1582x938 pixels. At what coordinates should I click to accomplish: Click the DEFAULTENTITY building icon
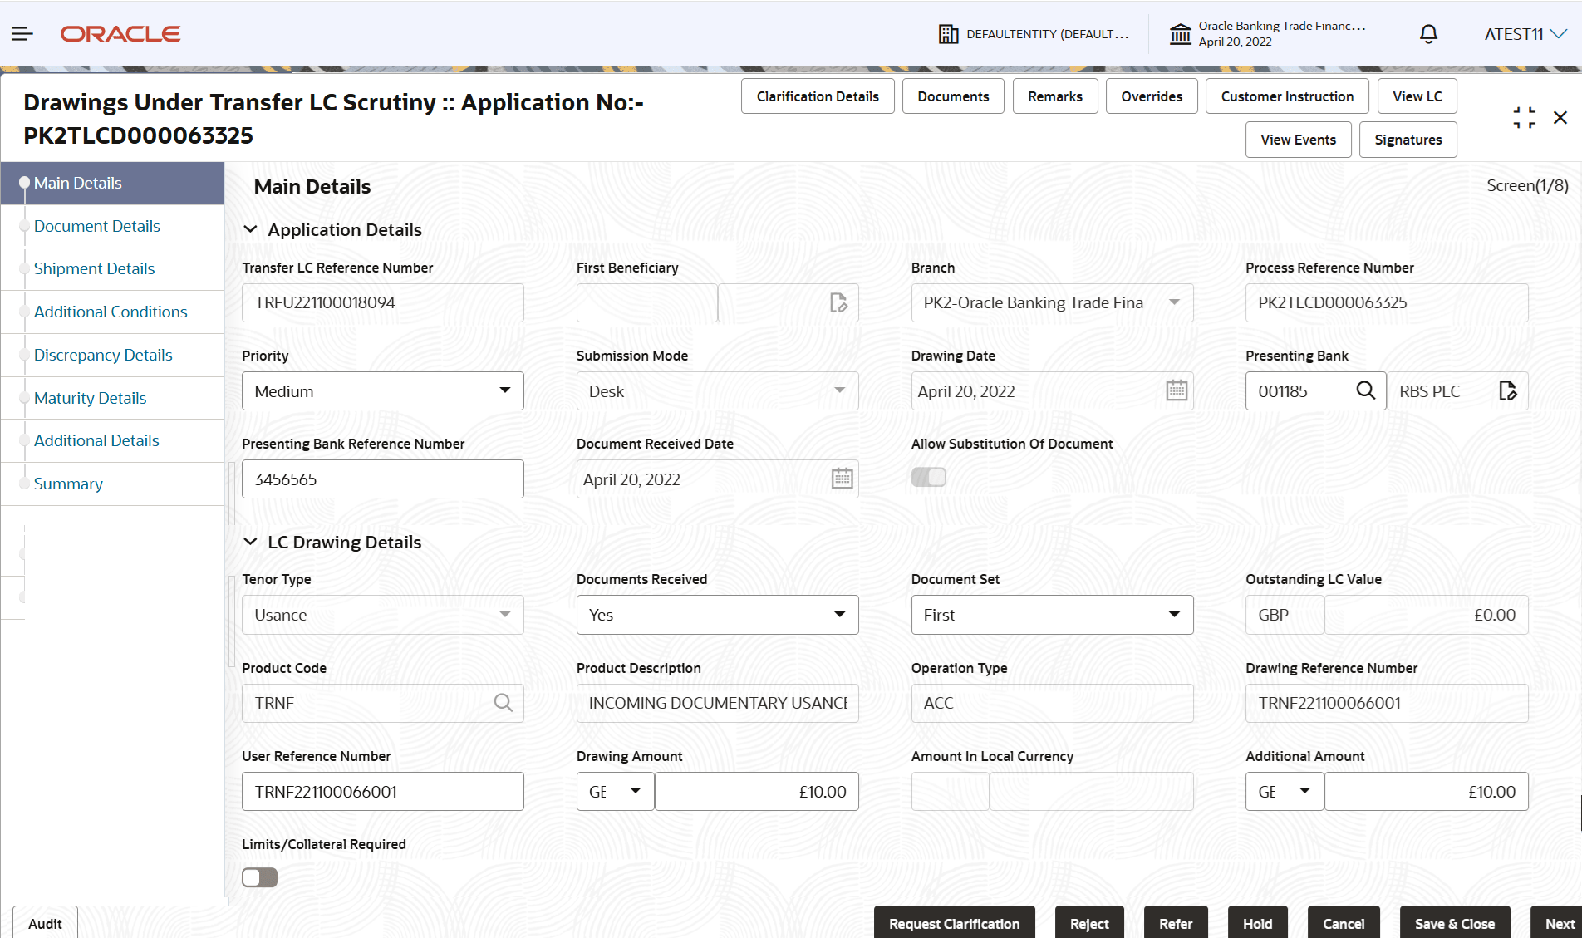click(x=947, y=33)
